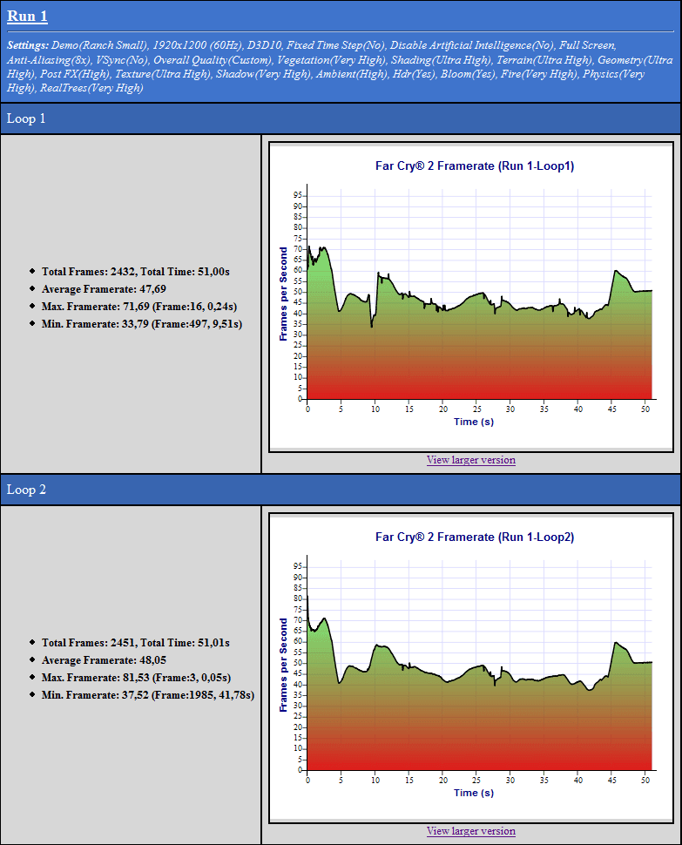Select 'Average Framerate: 47,69' text
The height and width of the screenshot is (845, 682).
pos(104,289)
